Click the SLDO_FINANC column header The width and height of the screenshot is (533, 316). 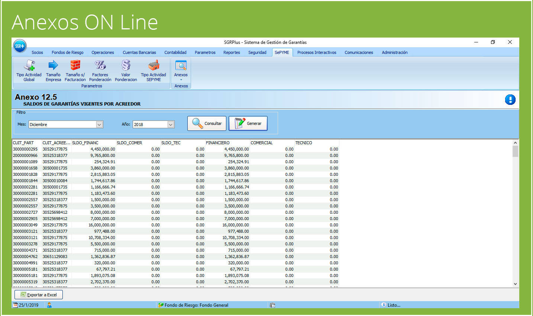click(x=93, y=143)
